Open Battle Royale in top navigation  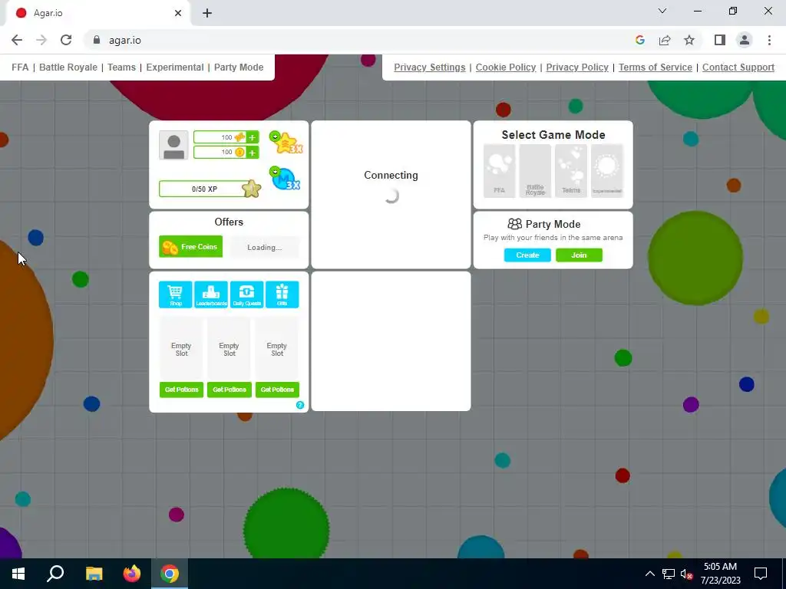68,67
